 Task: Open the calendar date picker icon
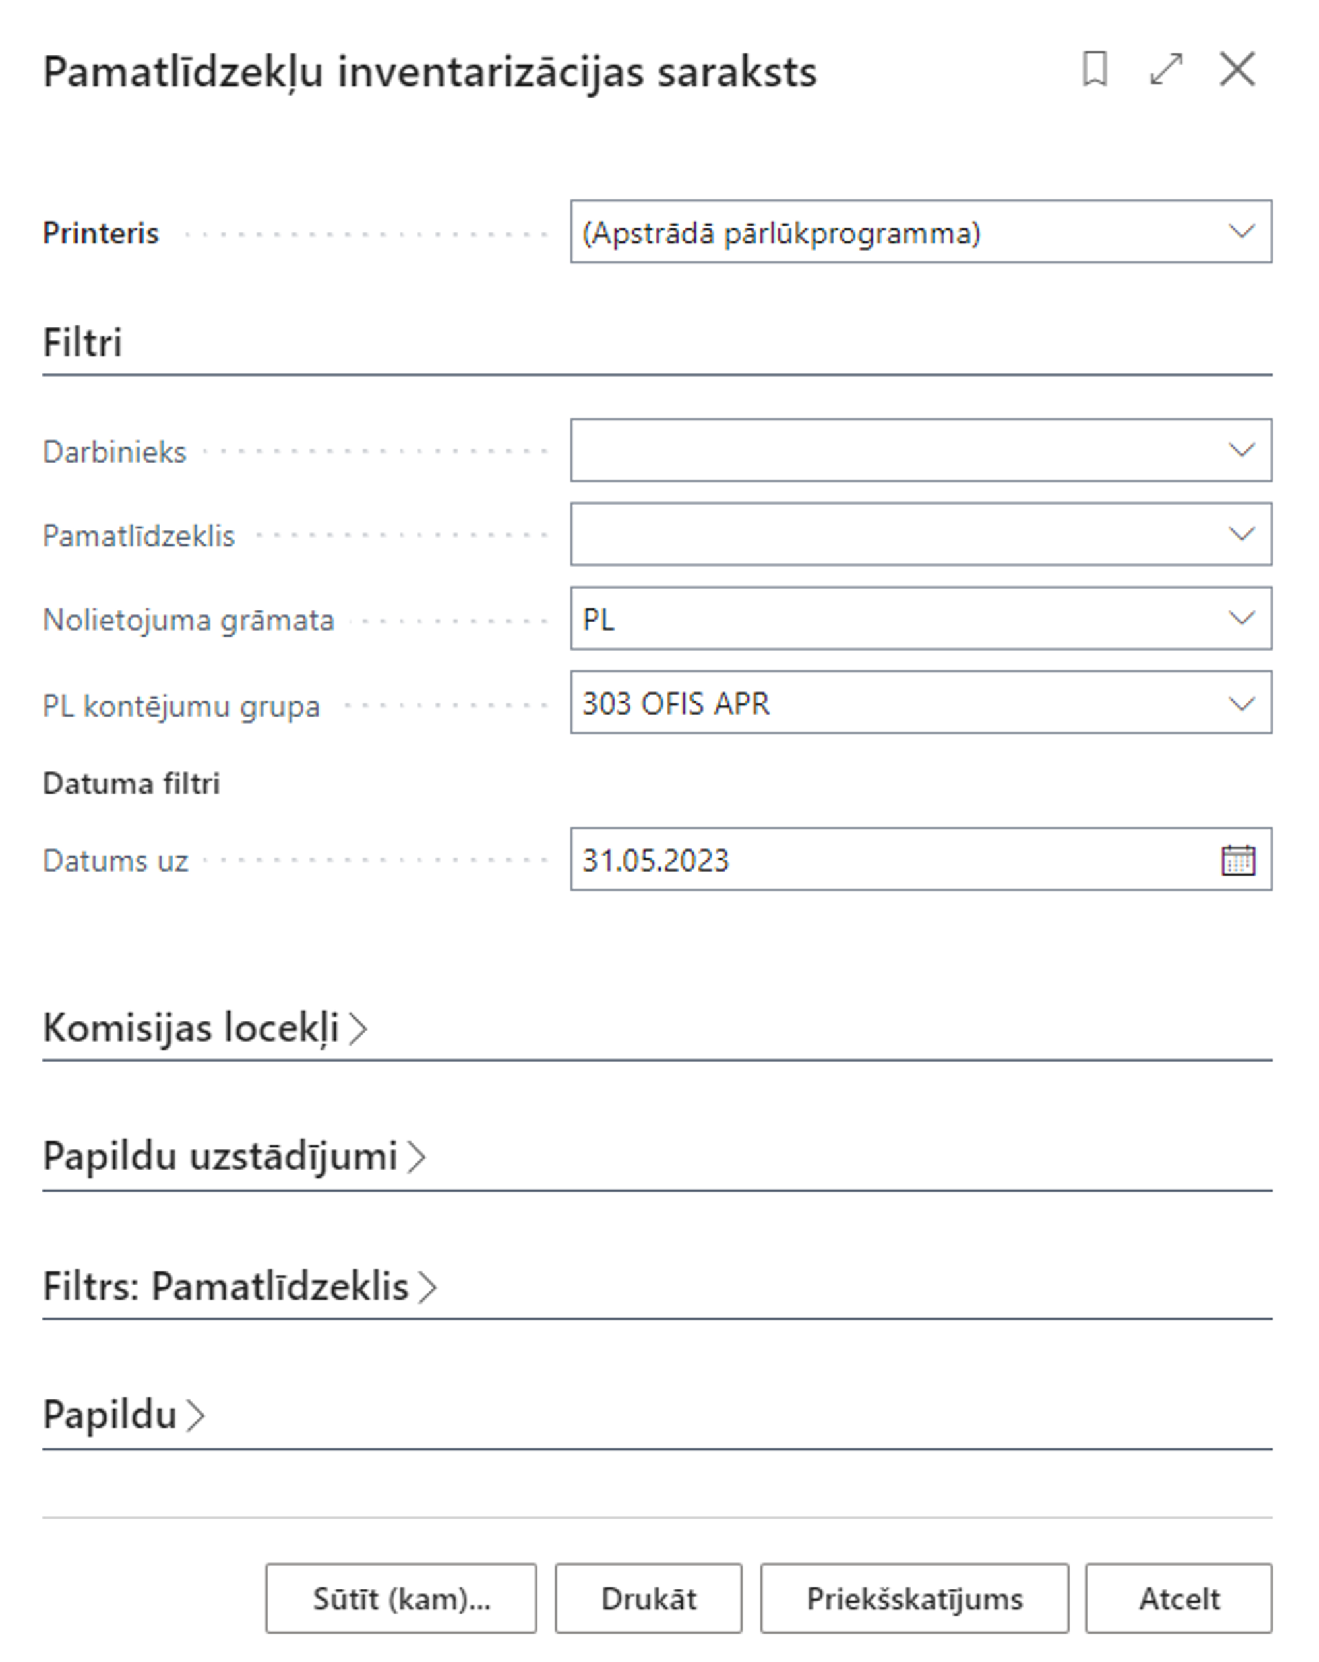coord(1238,860)
